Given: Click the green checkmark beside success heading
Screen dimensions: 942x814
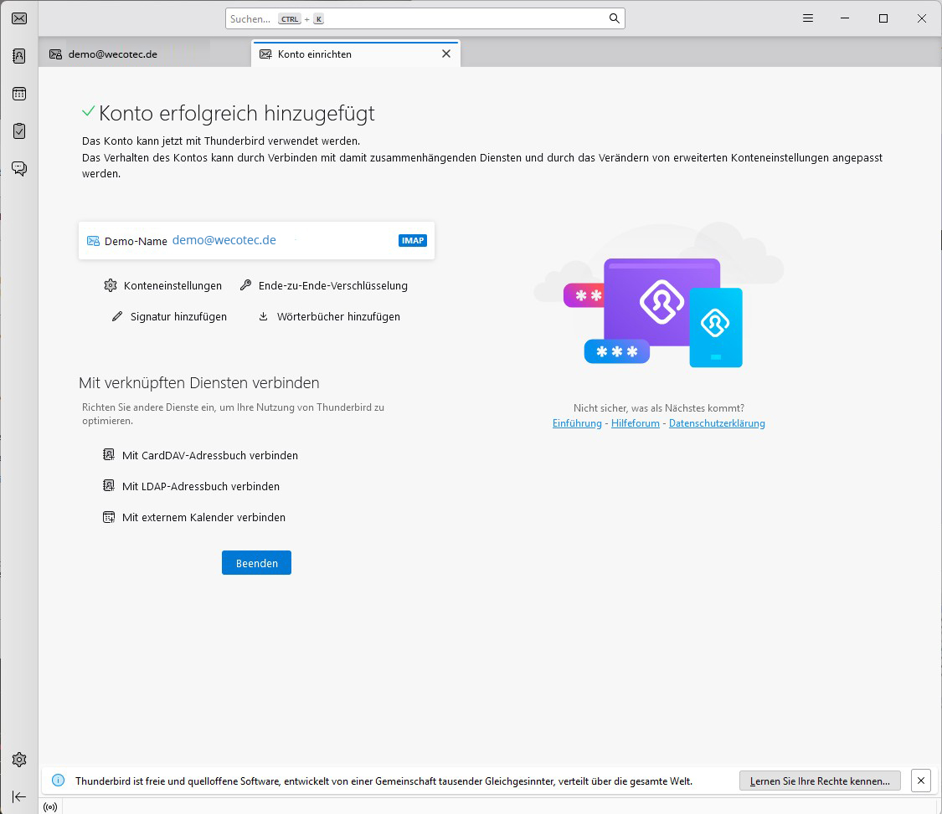Looking at the screenshot, I should tap(88, 111).
